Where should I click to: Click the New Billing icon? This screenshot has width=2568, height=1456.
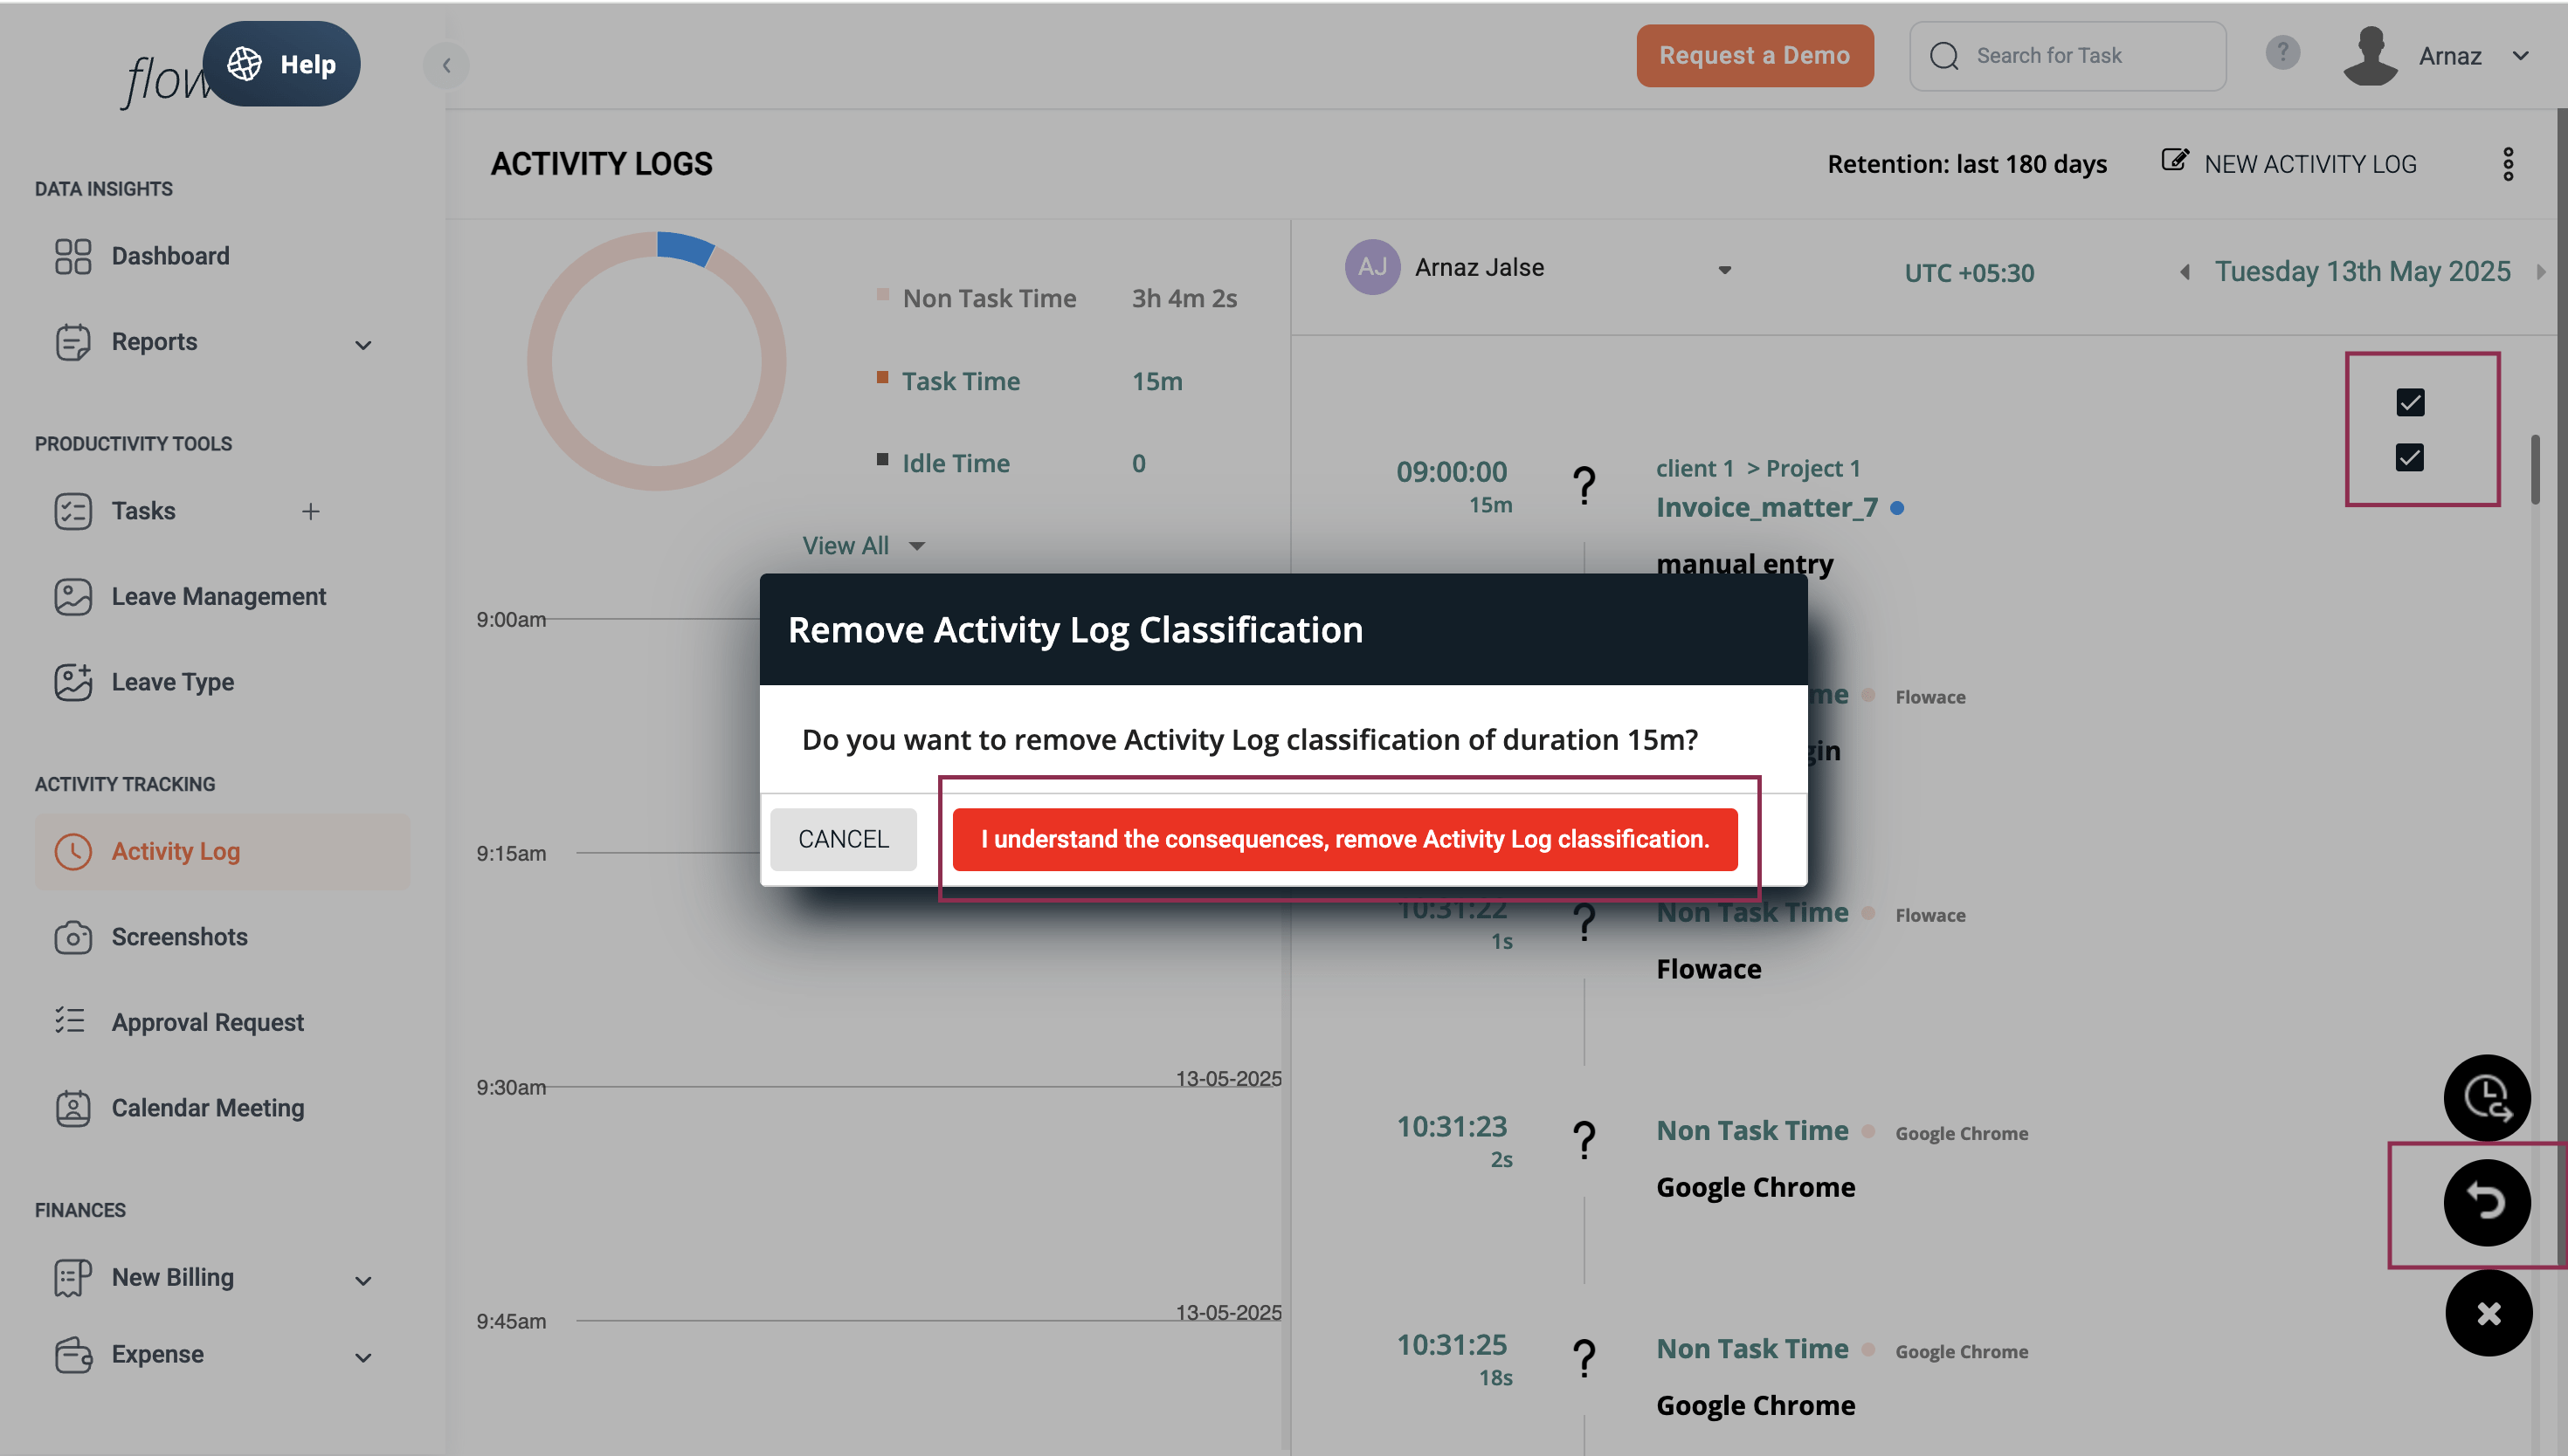pyautogui.click(x=72, y=1278)
